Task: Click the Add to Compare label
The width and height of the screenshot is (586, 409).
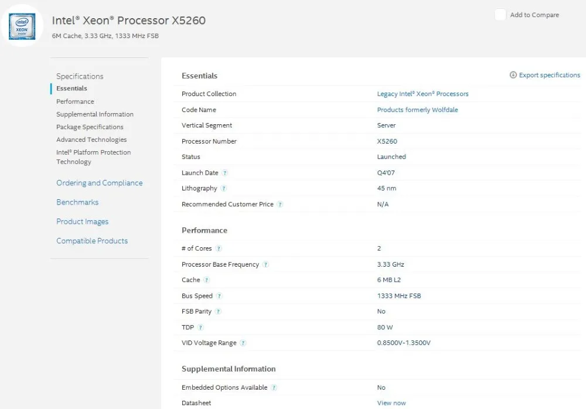Action: 534,15
